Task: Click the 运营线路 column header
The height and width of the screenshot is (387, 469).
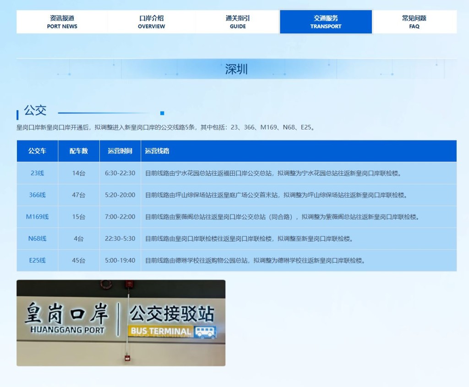Action: (x=299, y=151)
